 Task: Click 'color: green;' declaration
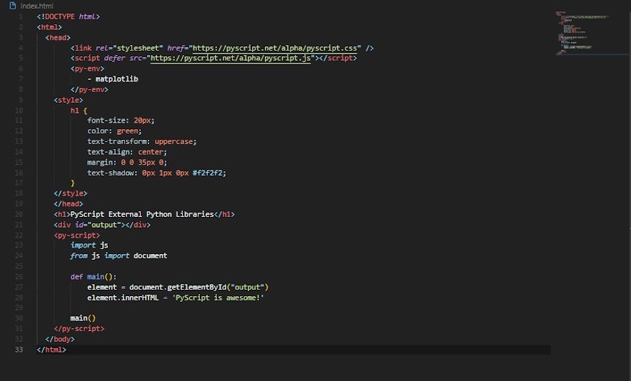114,131
